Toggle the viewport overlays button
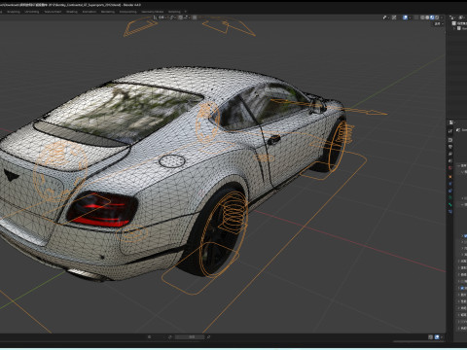The height and width of the screenshot is (350, 467). (x=405, y=17)
